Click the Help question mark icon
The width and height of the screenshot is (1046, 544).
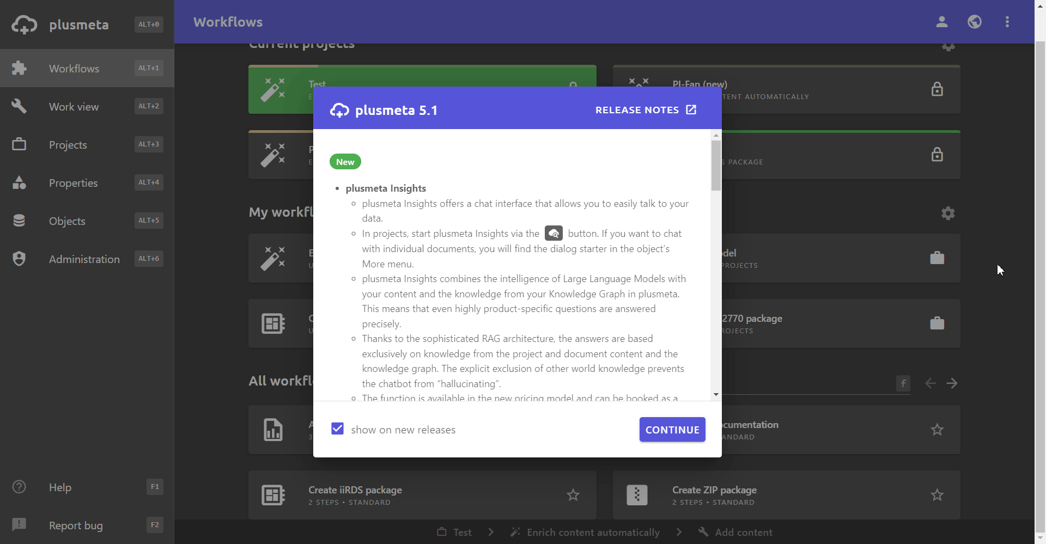(x=19, y=487)
